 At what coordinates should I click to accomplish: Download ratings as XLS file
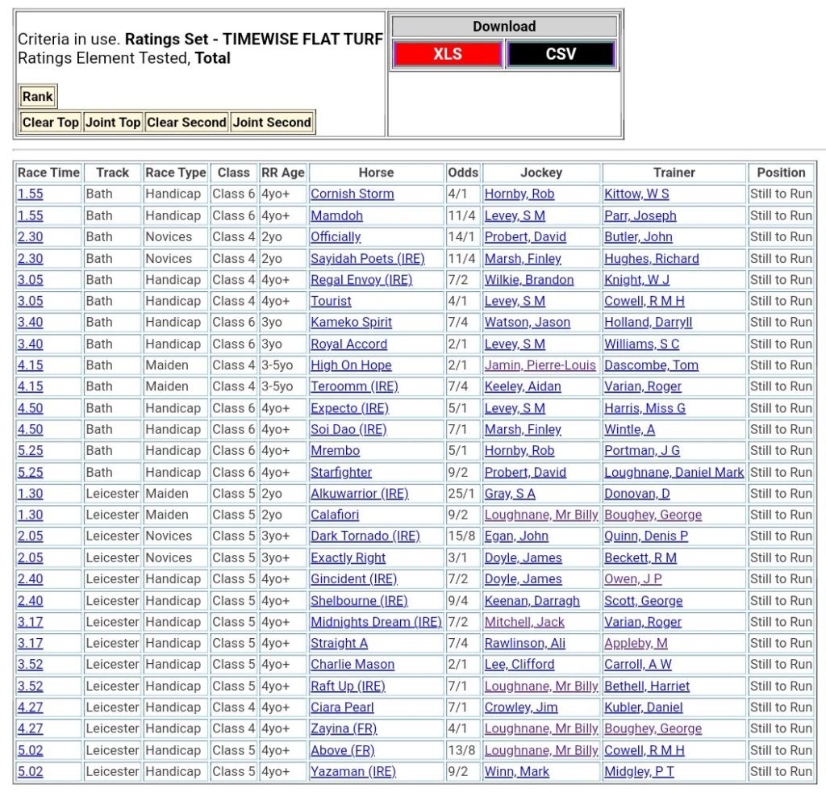click(x=447, y=54)
